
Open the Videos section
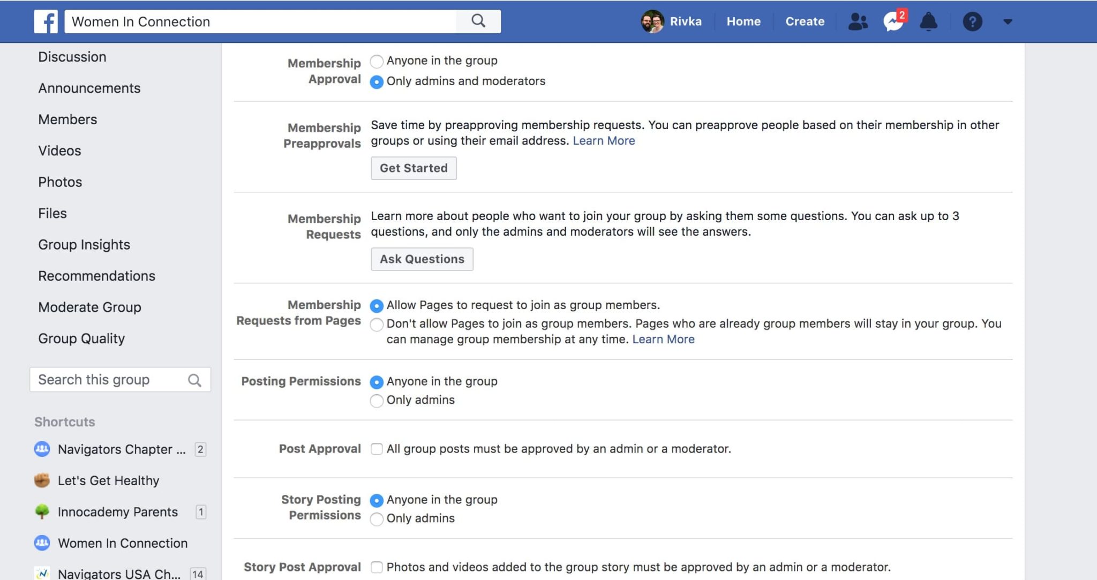pyautogui.click(x=59, y=150)
